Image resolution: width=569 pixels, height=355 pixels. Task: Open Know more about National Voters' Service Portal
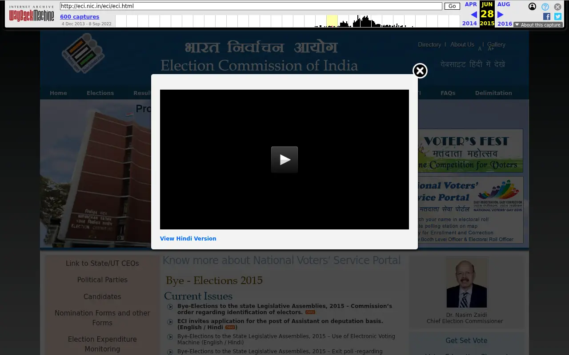(x=281, y=260)
